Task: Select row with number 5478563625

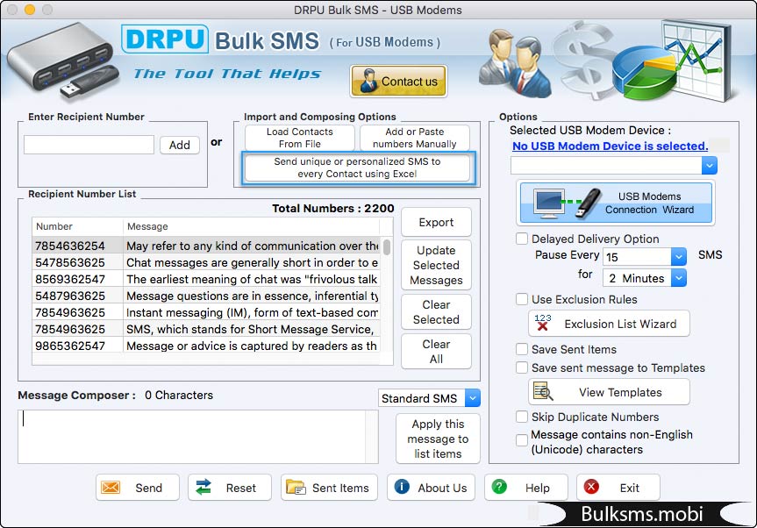Action: [x=207, y=262]
